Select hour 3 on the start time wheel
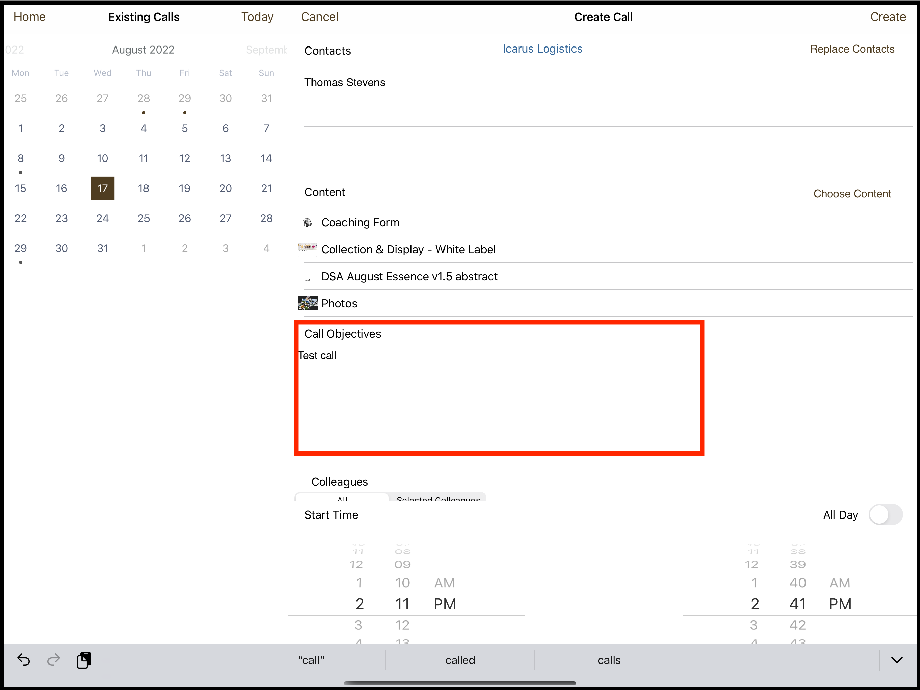The width and height of the screenshot is (920, 690). coord(359,625)
